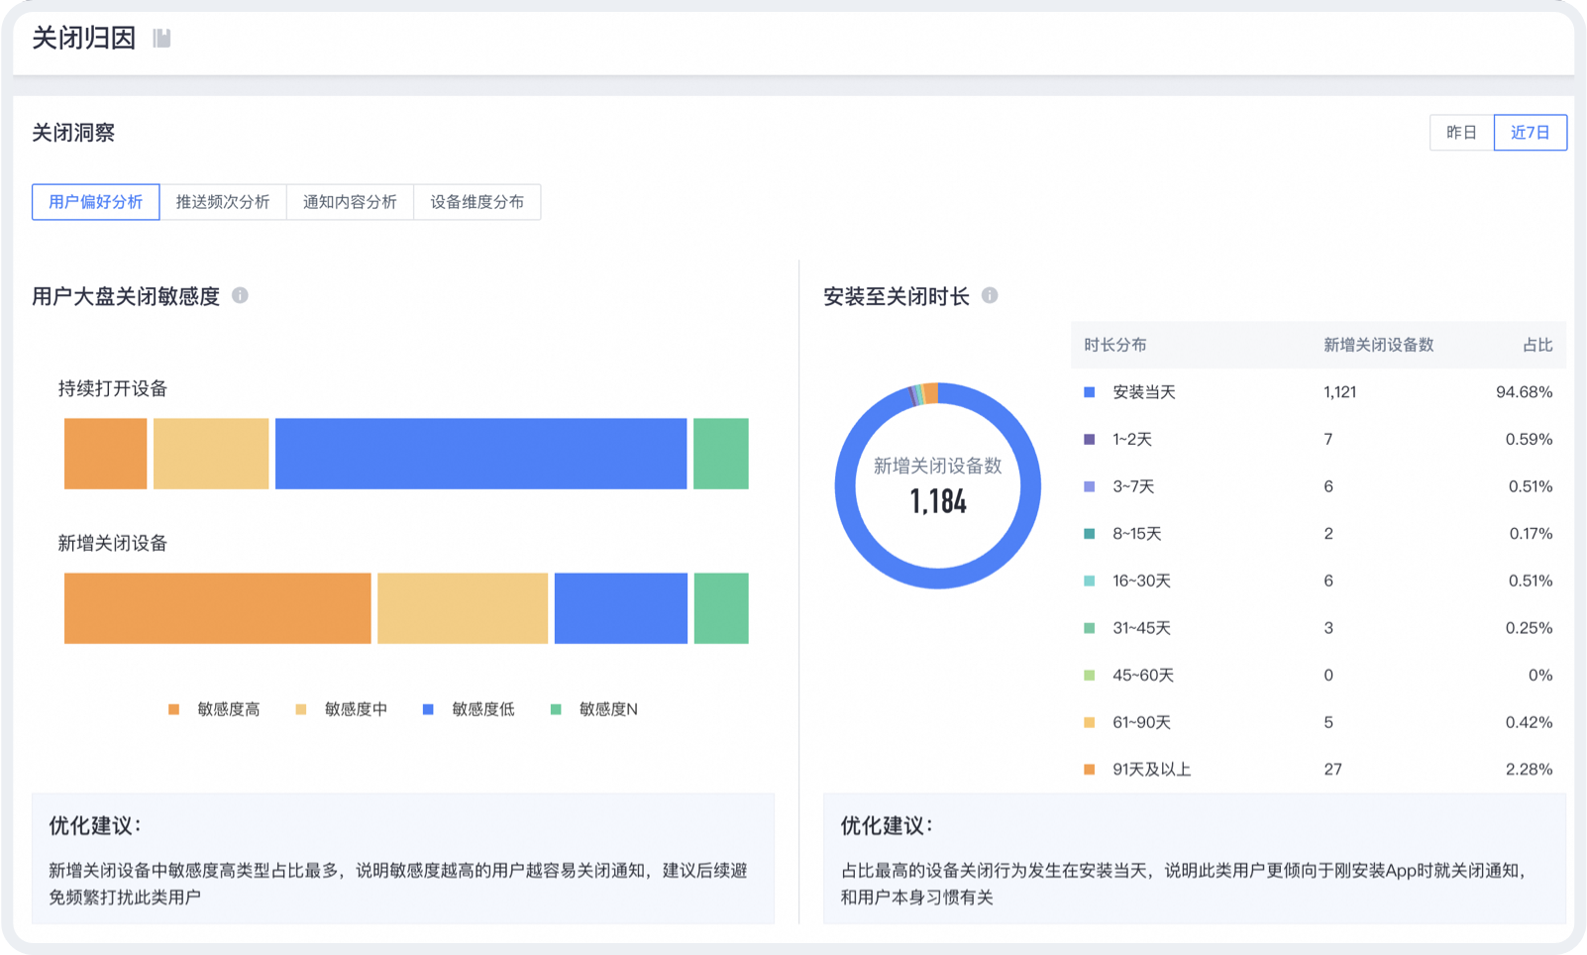The height and width of the screenshot is (955, 1587).
Task: Click orange 敏感度高 segment in 持续打开设备 bar
Action: pos(106,454)
